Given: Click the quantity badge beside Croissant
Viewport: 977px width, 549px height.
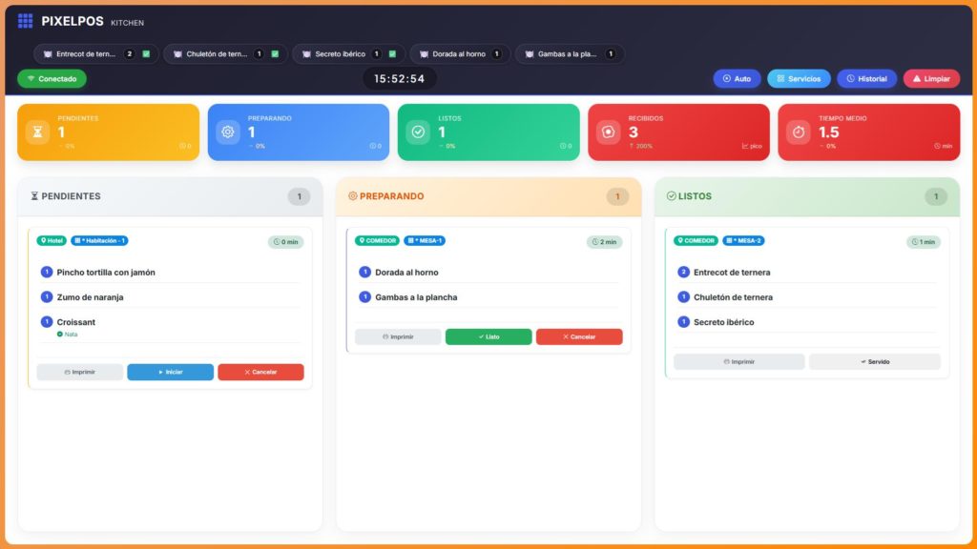Looking at the screenshot, I should point(47,322).
